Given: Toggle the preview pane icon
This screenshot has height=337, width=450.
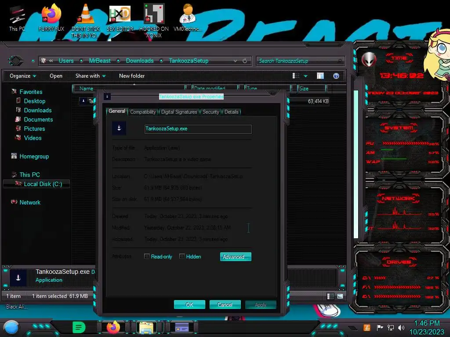Looking at the screenshot, I should click(x=320, y=75).
